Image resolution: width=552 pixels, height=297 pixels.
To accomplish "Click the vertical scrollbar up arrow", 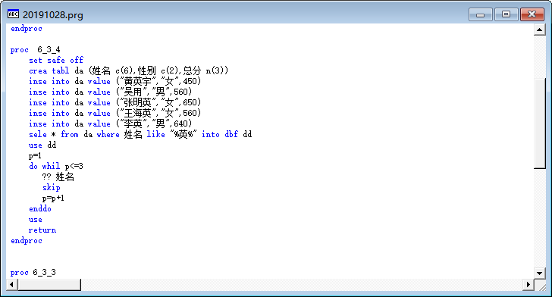I will (539, 30).
